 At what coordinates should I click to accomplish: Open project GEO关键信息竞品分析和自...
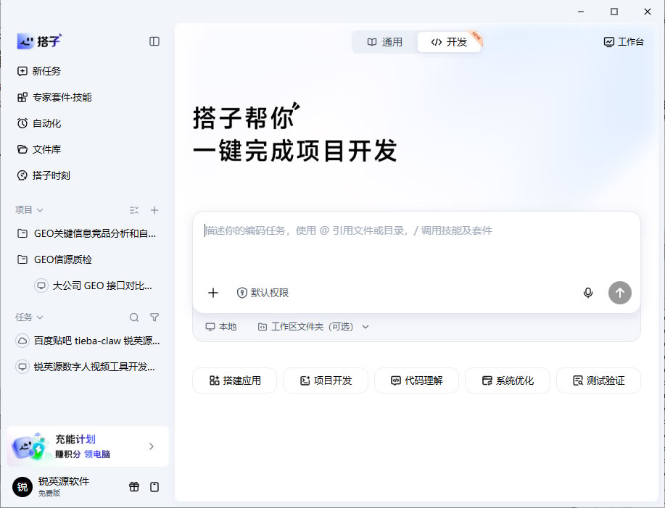coord(87,233)
